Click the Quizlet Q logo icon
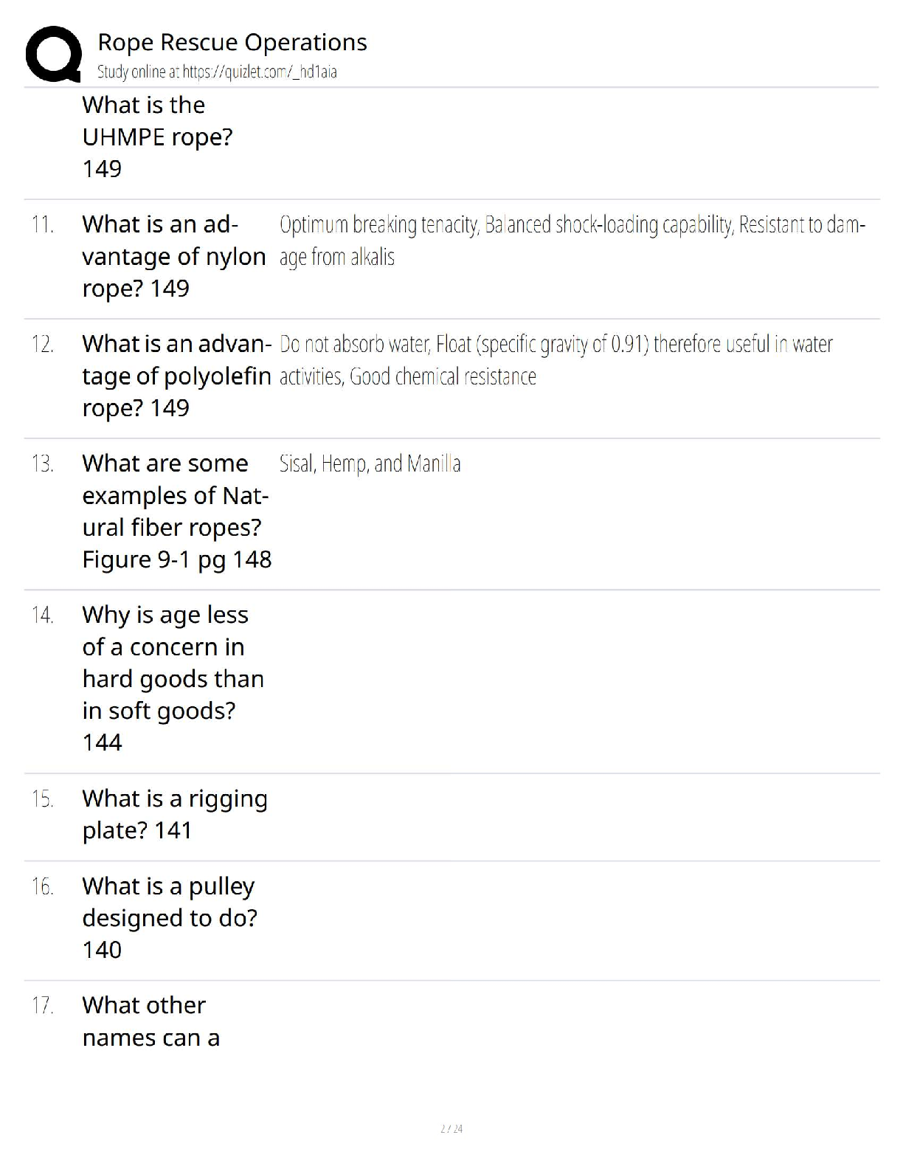903x1169 pixels. 53,54
